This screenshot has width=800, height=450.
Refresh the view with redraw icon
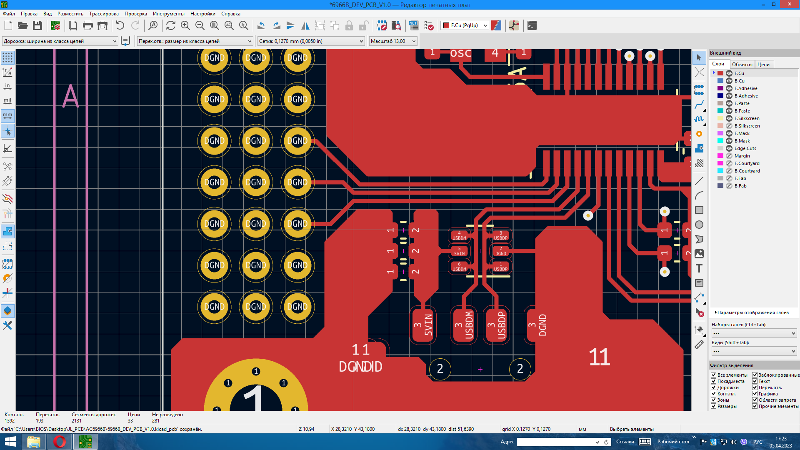pos(171,26)
